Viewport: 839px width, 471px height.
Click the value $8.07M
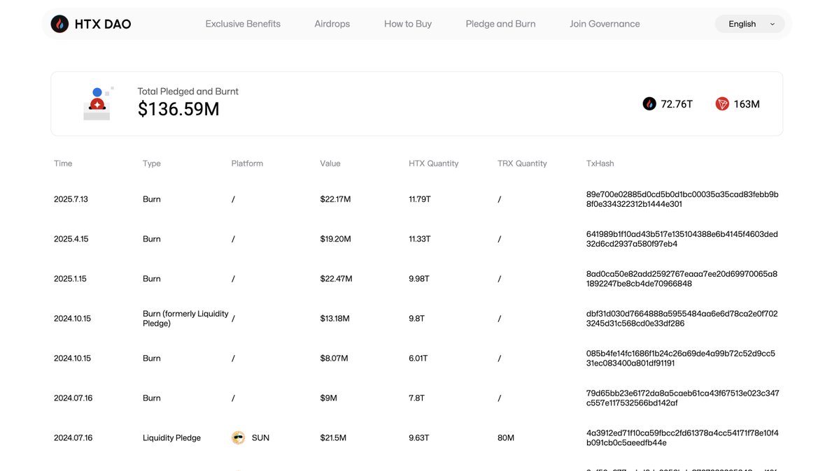(x=334, y=358)
